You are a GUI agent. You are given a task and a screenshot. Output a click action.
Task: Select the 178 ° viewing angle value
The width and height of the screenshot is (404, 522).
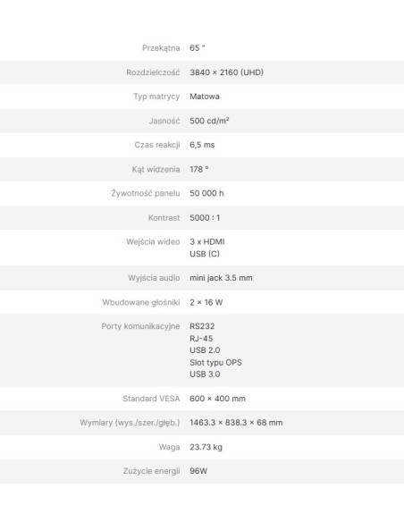199,169
